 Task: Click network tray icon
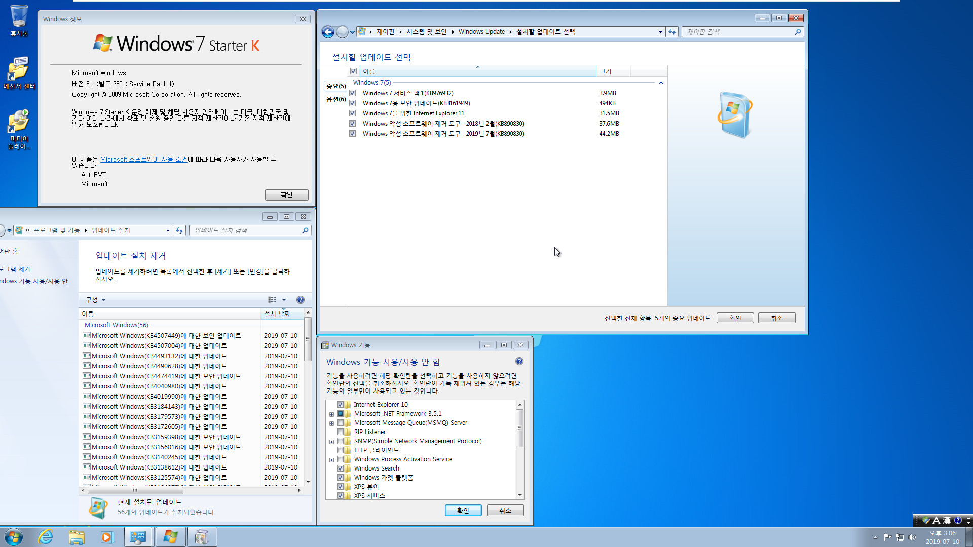point(900,537)
